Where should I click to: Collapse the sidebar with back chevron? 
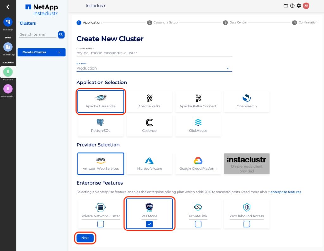click(8, 7)
